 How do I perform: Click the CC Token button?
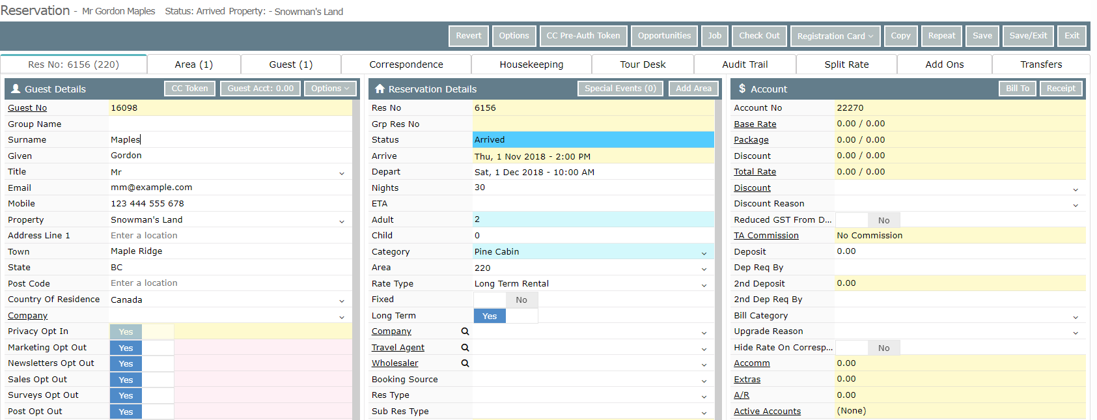[190, 89]
